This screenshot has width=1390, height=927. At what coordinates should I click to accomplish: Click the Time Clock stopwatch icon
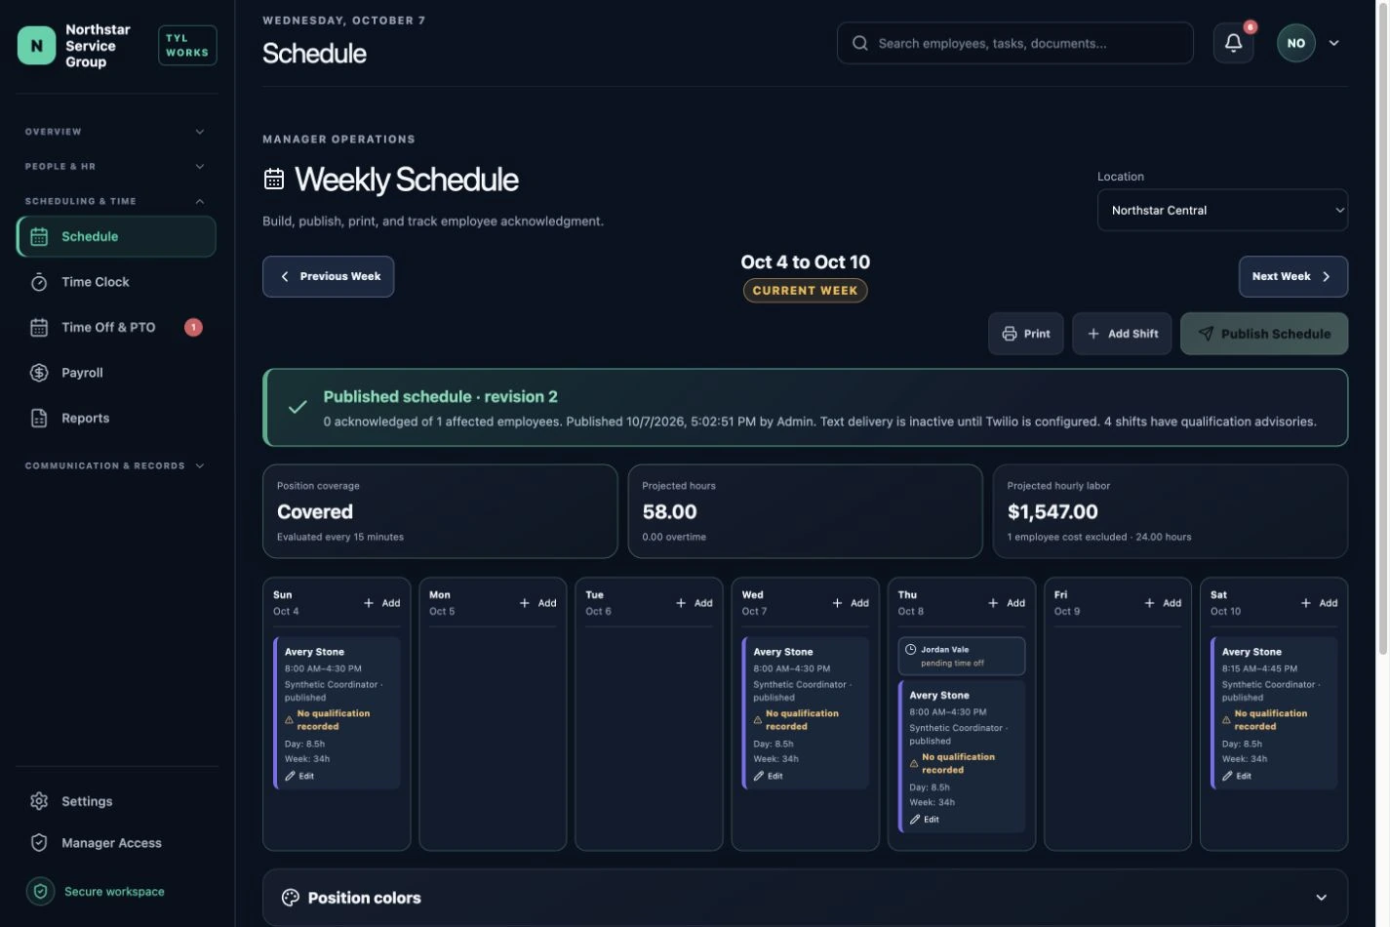39,282
